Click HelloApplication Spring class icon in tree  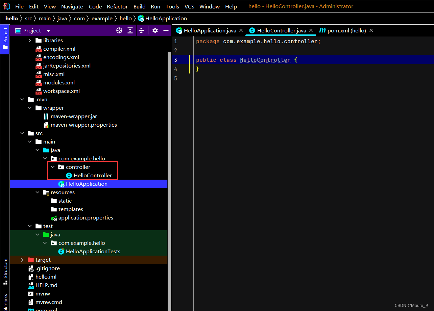[61, 184]
